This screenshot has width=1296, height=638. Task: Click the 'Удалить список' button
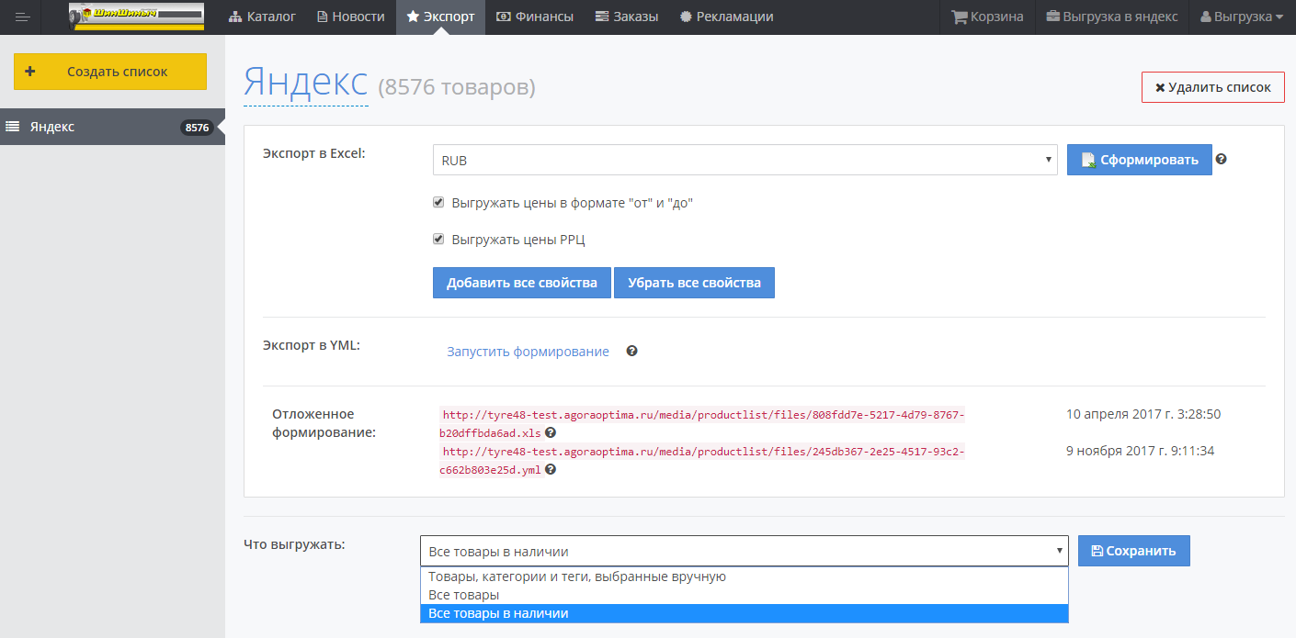coord(1212,87)
